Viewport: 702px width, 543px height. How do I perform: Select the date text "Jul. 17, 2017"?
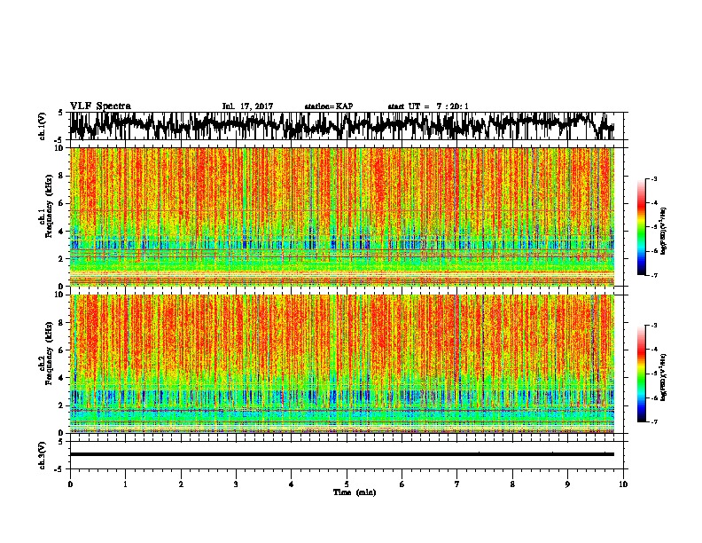247,106
